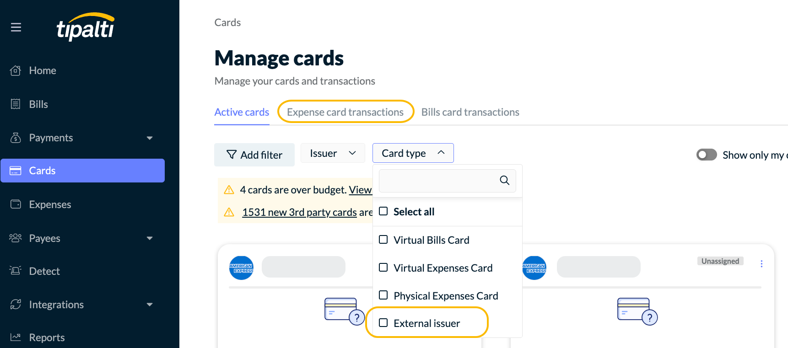Click the Expenses wallet icon
Screen dimensions: 788x348
coord(16,204)
